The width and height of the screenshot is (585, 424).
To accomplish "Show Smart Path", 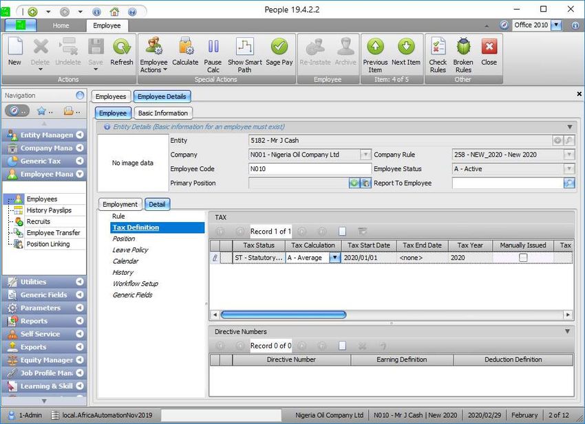I will (x=245, y=55).
